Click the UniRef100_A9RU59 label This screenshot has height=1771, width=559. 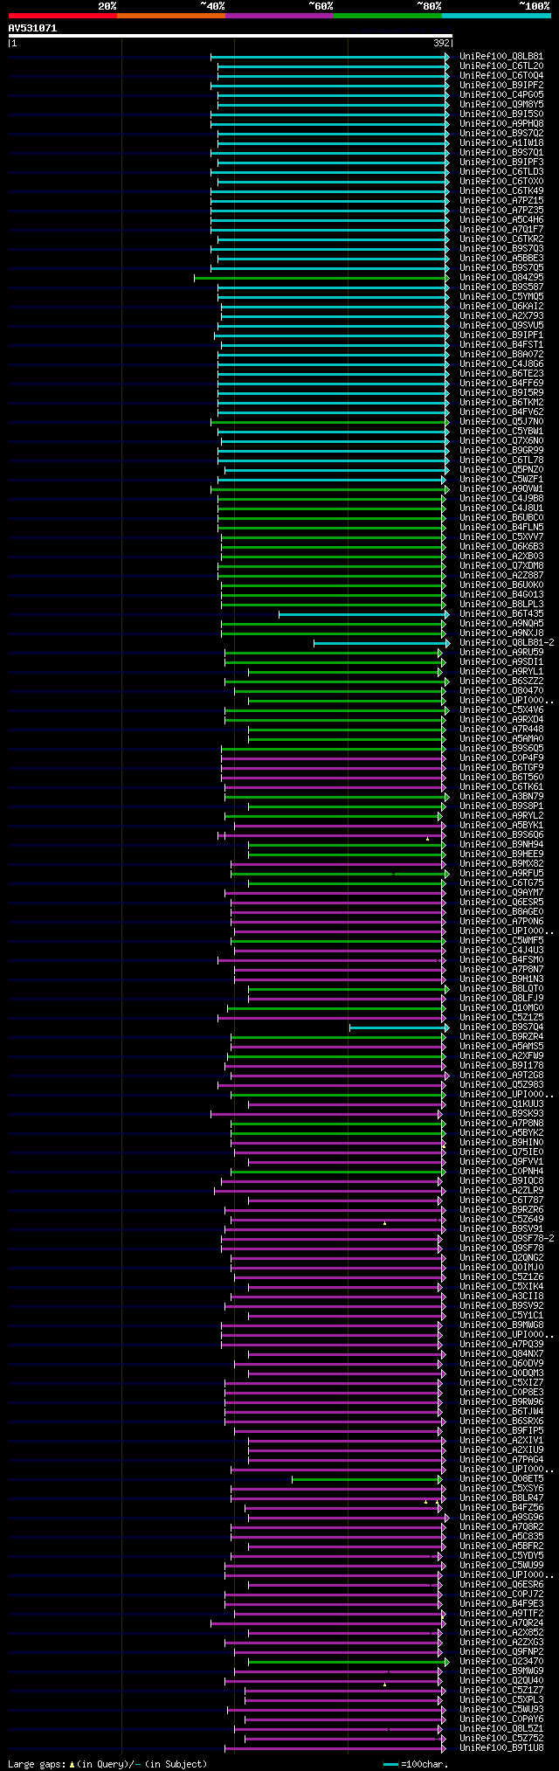[501, 653]
